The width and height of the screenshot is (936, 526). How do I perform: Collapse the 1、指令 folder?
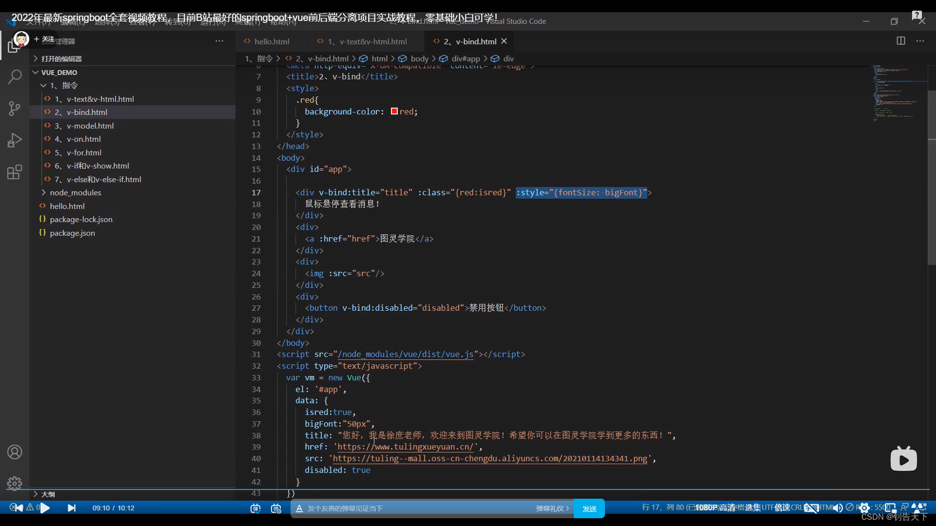[132, 85]
